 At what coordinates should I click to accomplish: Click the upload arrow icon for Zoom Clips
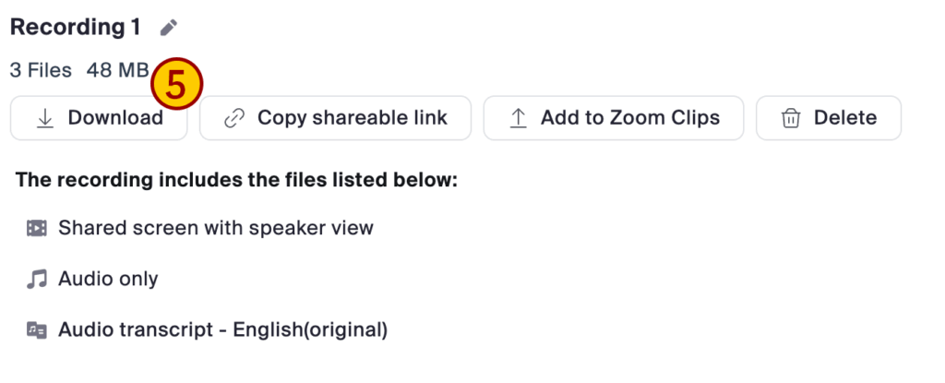click(x=519, y=118)
